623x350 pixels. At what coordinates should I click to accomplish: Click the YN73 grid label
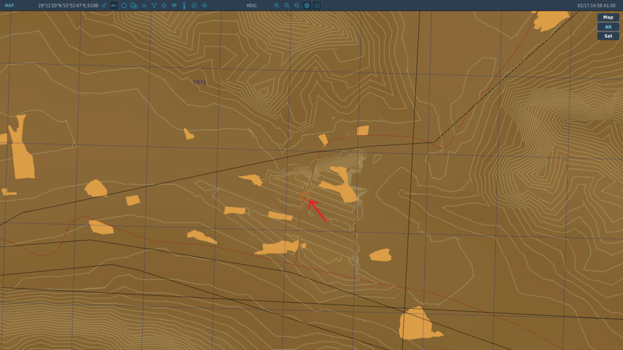tap(199, 82)
